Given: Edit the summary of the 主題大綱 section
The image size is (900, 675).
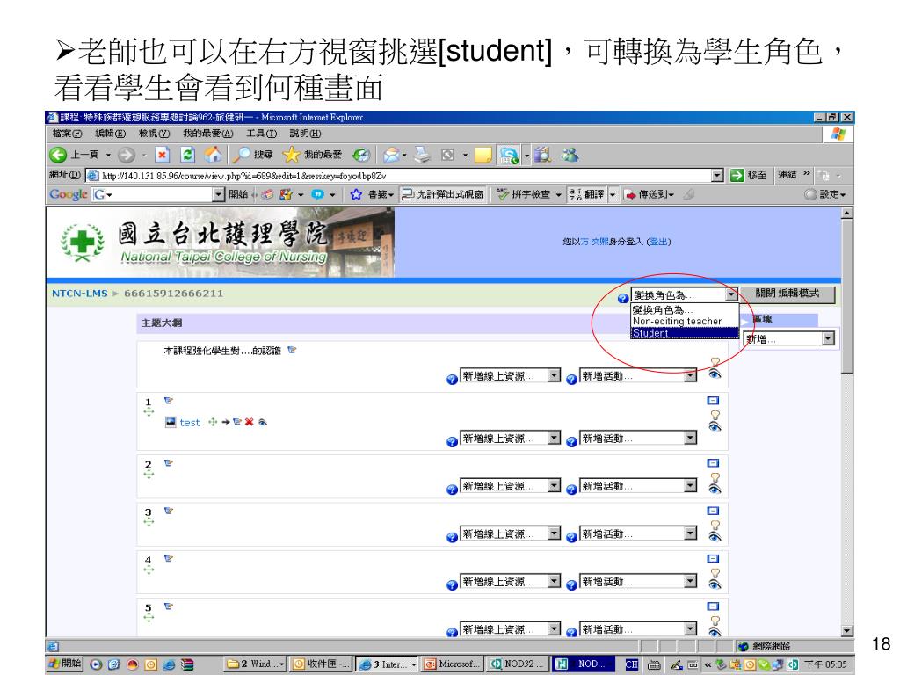Looking at the screenshot, I should 292,350.
